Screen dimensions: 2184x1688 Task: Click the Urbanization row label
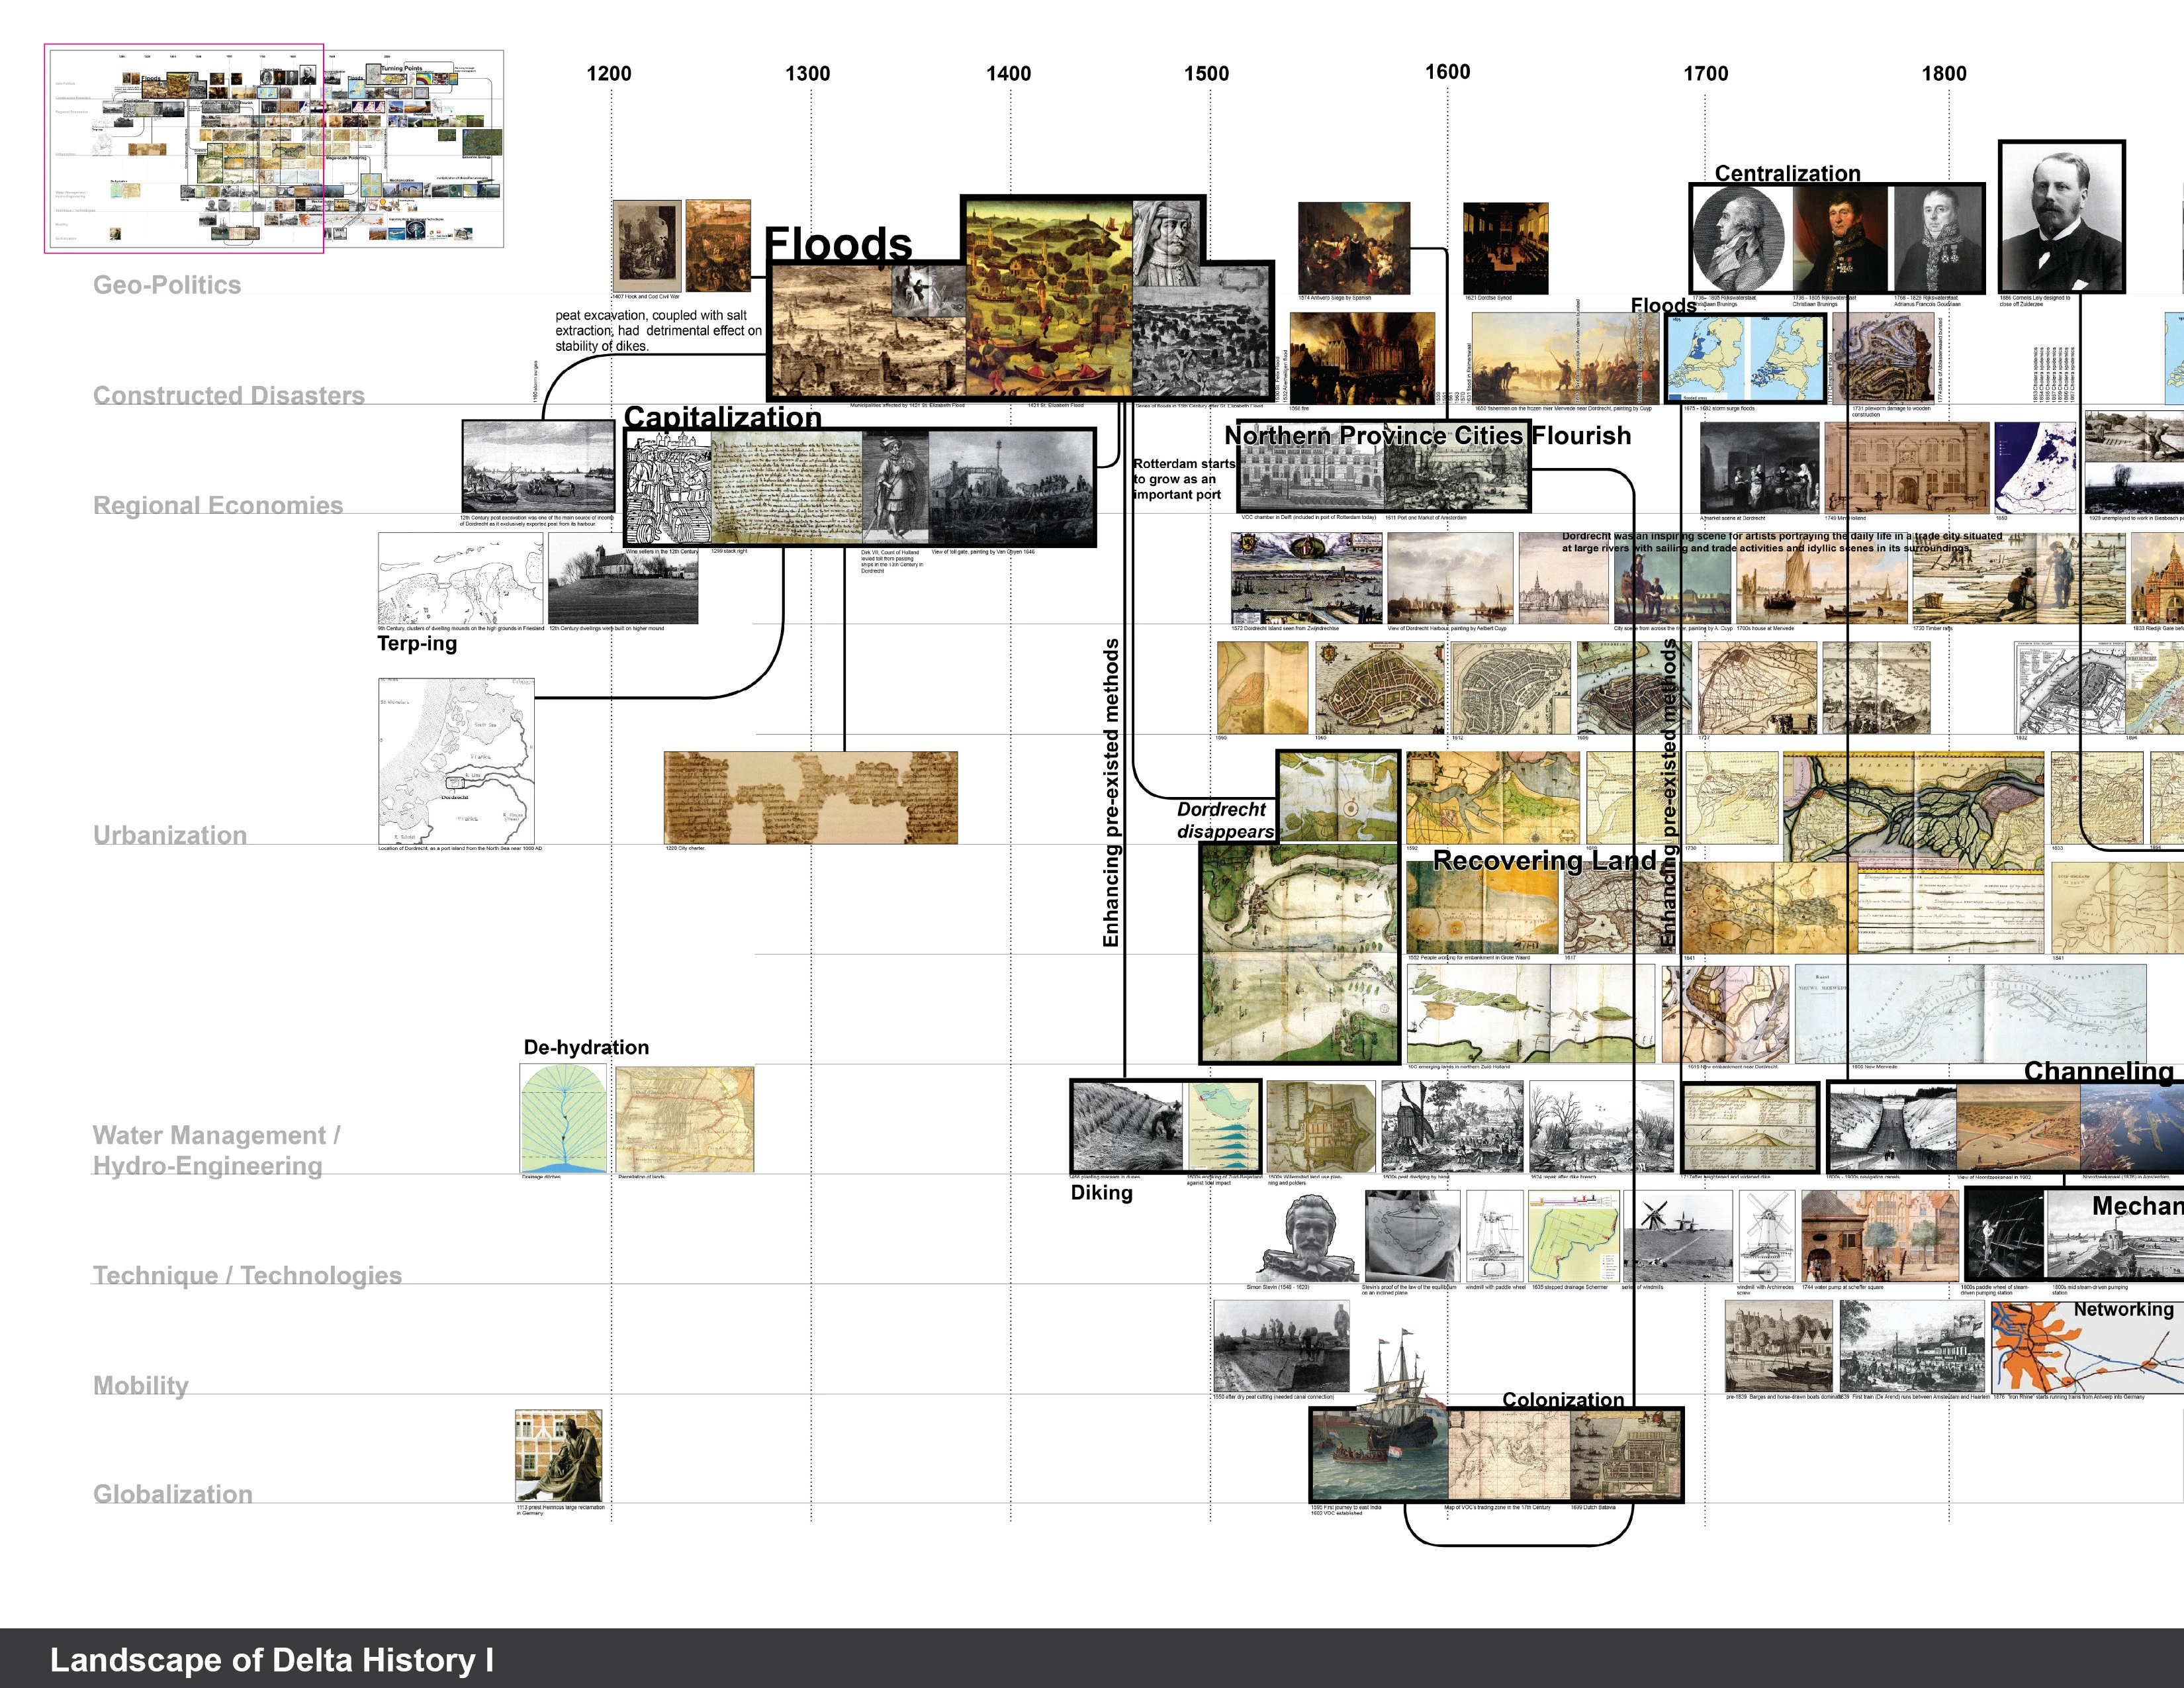coord(170,835)
